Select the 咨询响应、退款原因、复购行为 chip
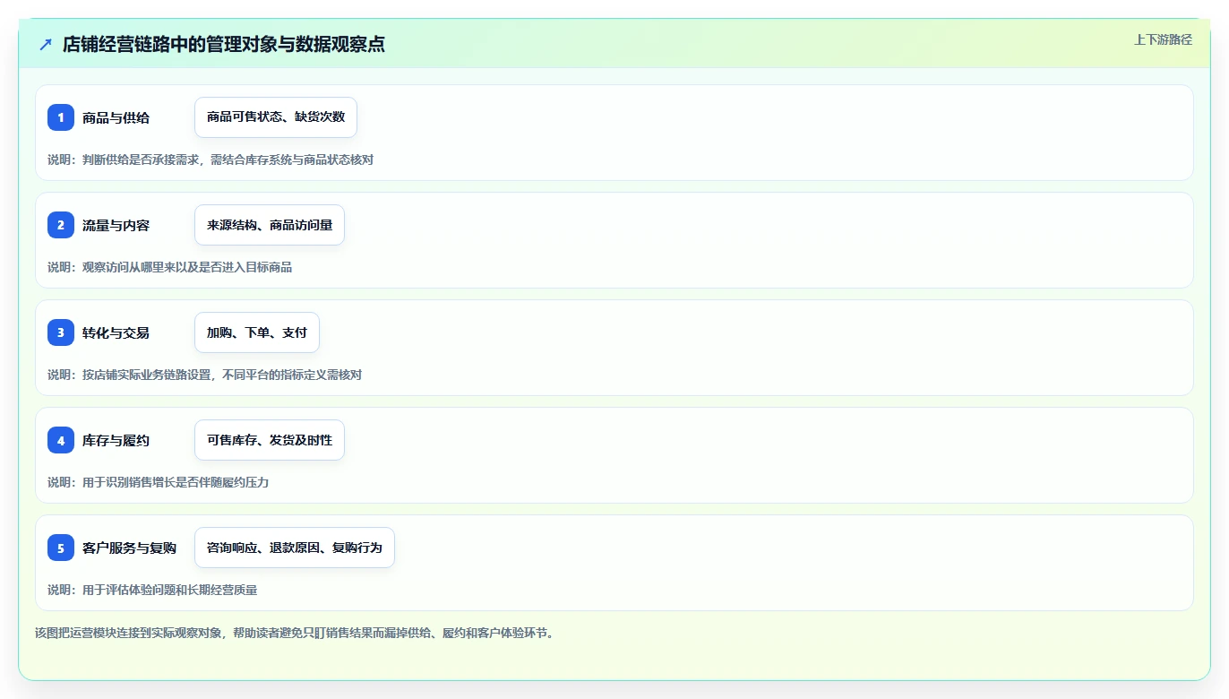This screenshot has height=699, width=1229. pos(295,548)
